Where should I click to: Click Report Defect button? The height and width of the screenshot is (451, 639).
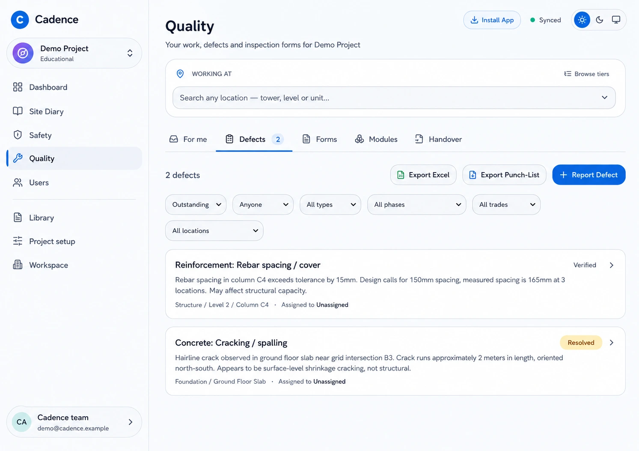(x=589, y=175)
